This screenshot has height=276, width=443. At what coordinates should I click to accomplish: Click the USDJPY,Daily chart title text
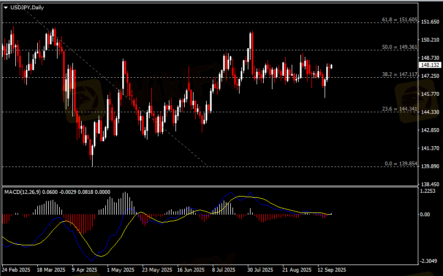pyautogui.click(x=27, y=7)
